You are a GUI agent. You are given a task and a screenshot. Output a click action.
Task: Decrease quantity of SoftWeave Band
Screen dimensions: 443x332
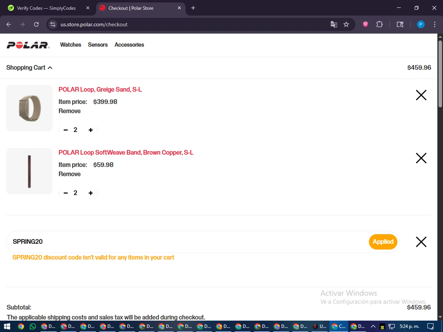pos(66,193)
